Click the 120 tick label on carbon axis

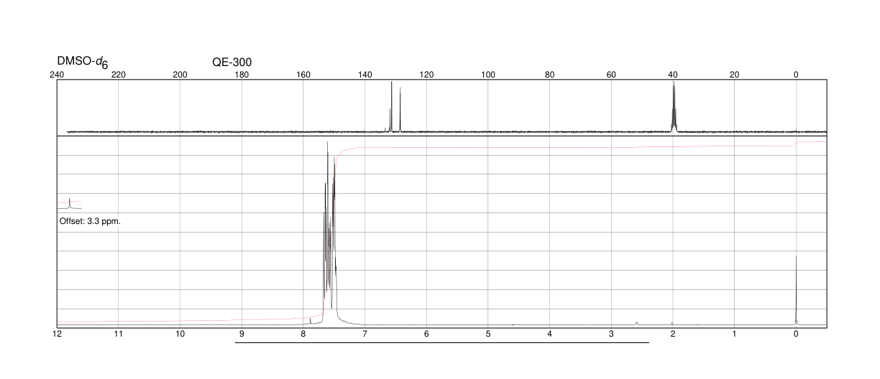point(426,75)
